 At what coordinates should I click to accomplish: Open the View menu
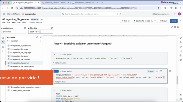pos(14,22)
